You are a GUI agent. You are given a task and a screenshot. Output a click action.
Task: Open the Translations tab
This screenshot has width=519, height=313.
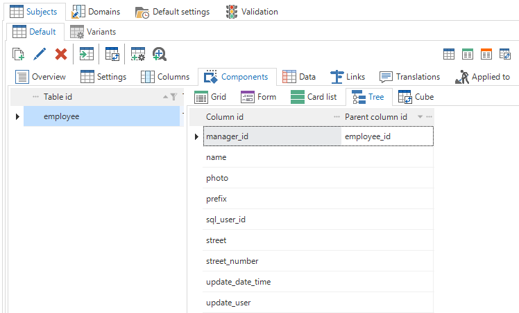[x=410, y=77]
